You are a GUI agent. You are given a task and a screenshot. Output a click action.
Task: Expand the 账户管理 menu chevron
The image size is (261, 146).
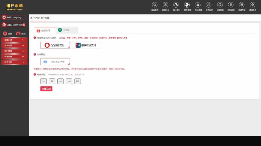(x=23, y=51)
